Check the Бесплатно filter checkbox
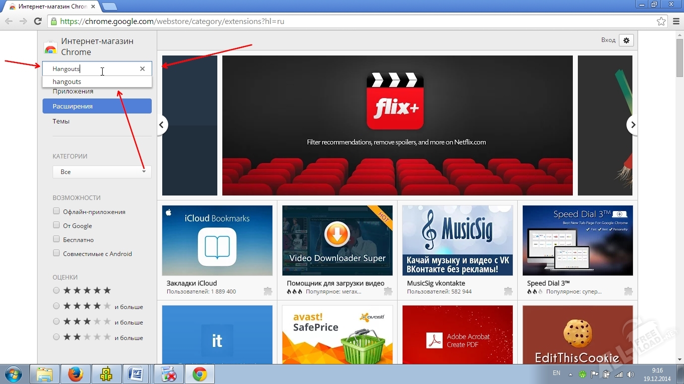The width and height of the screenshot is (684, 384). (56, 239)
